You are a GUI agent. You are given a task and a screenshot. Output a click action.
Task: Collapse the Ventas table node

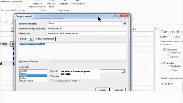click(x=162, y=63)
